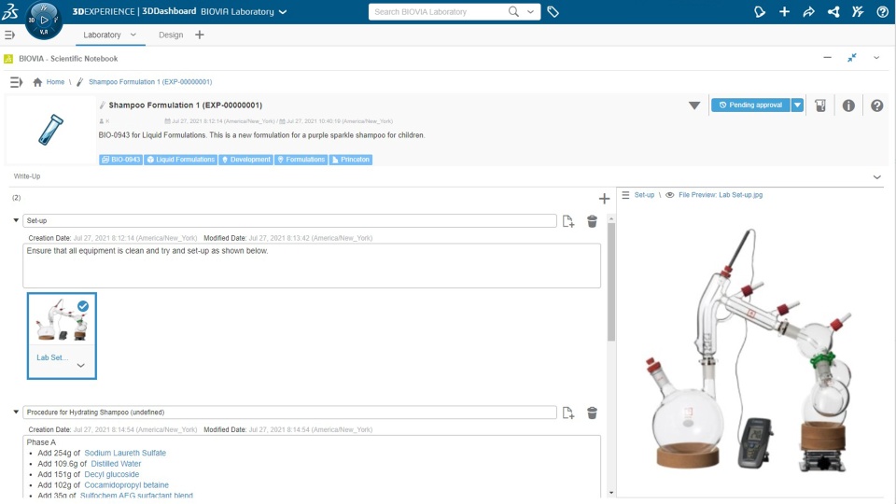896x504 pixels.
Task: Restore the widget from full screen
Action: 852,58
